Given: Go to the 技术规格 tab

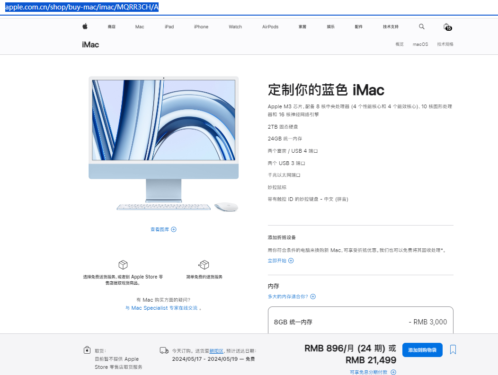Looking at the screenshot, I should tap(445, 44).
